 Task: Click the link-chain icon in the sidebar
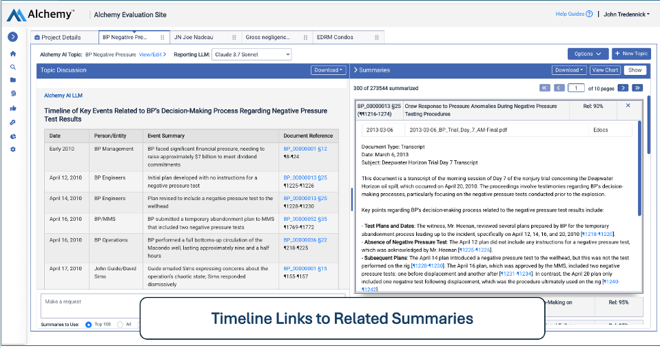13,122
